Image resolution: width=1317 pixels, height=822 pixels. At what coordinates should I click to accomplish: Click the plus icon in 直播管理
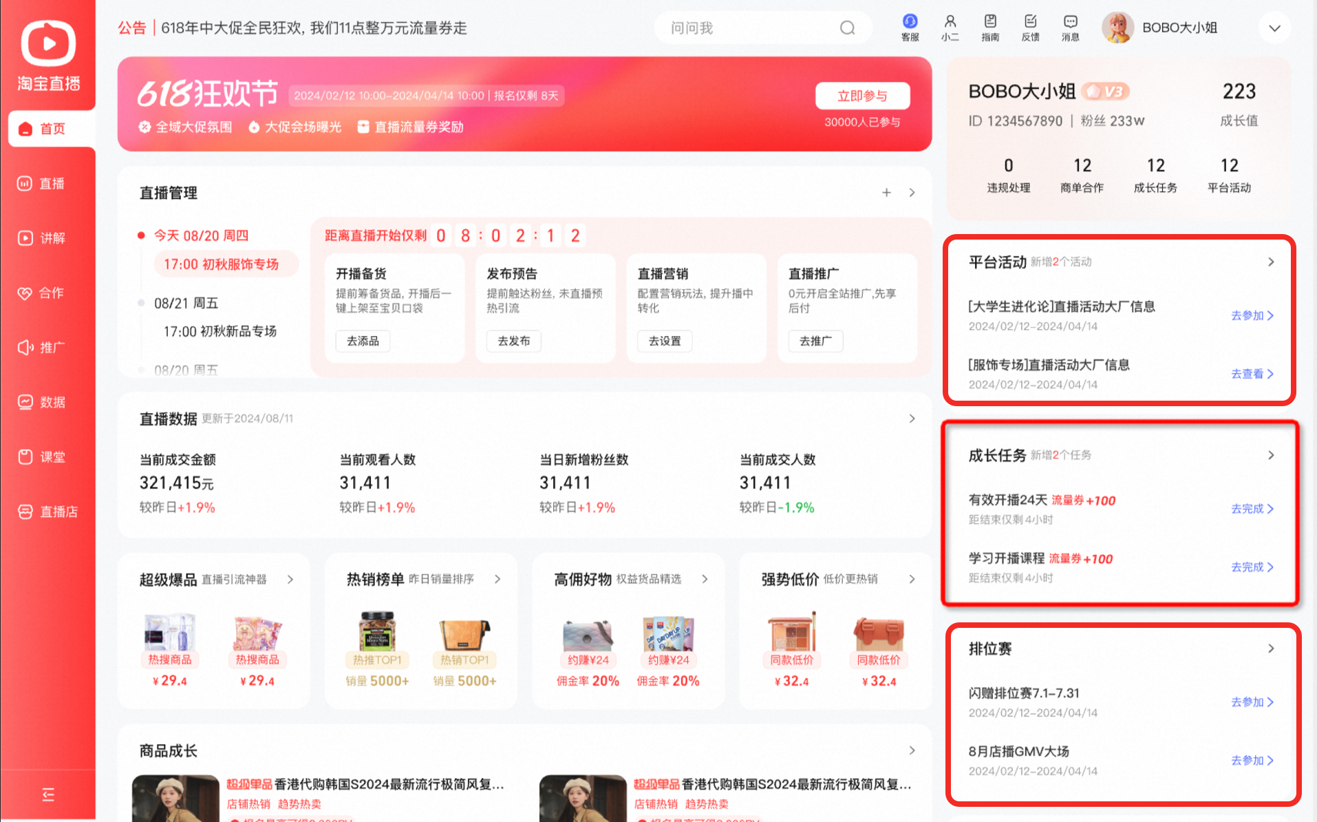point(886,193)
